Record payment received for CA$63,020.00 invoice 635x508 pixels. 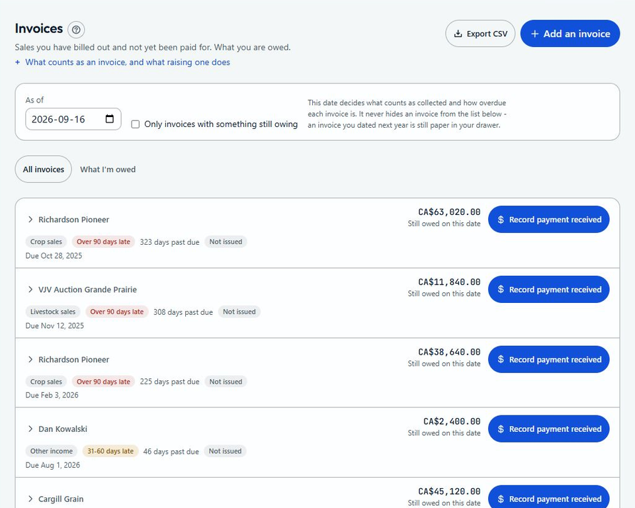coord(549,220)
